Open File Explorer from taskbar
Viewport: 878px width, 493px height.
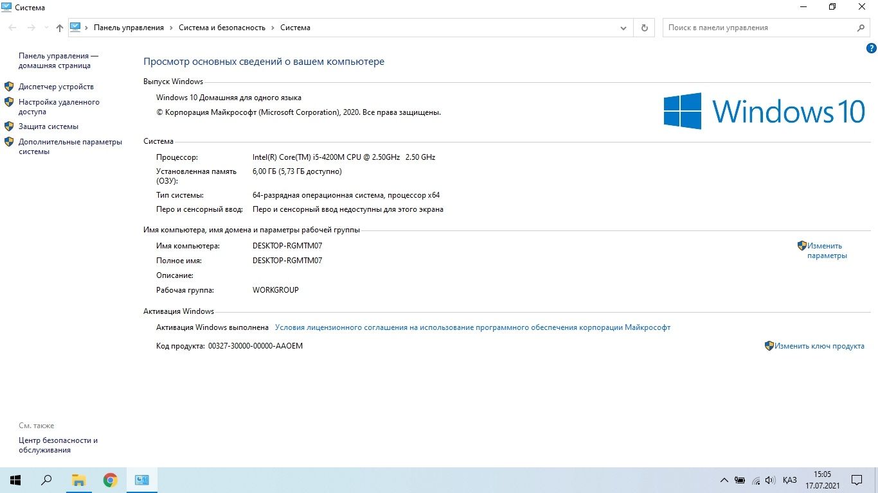point(78,480)
